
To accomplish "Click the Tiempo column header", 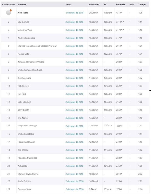I will pos(142,5).
